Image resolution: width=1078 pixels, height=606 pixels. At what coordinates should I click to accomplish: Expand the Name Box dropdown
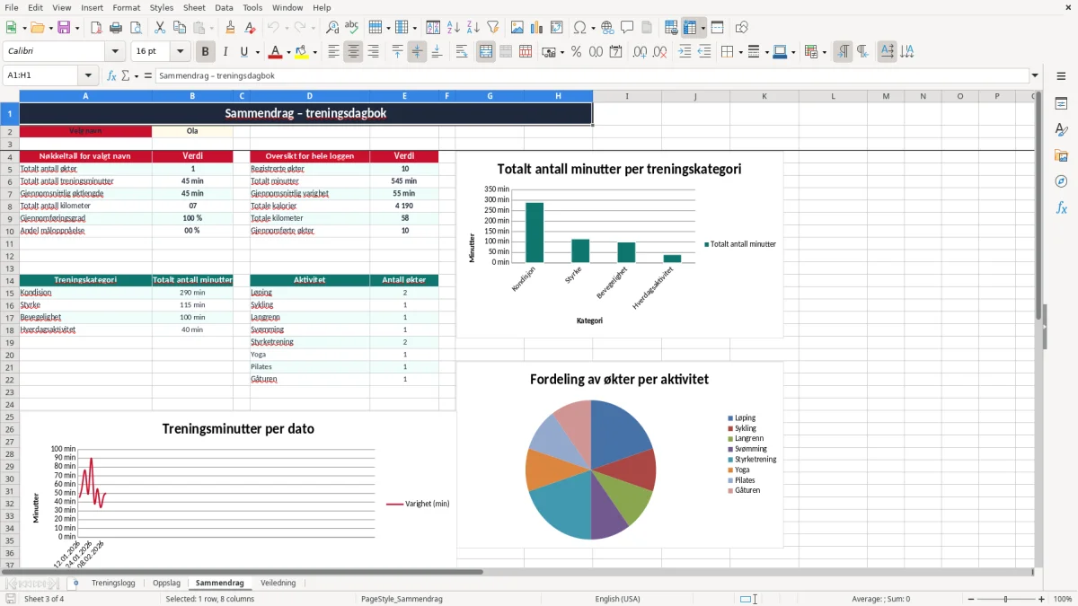point(88,76)
